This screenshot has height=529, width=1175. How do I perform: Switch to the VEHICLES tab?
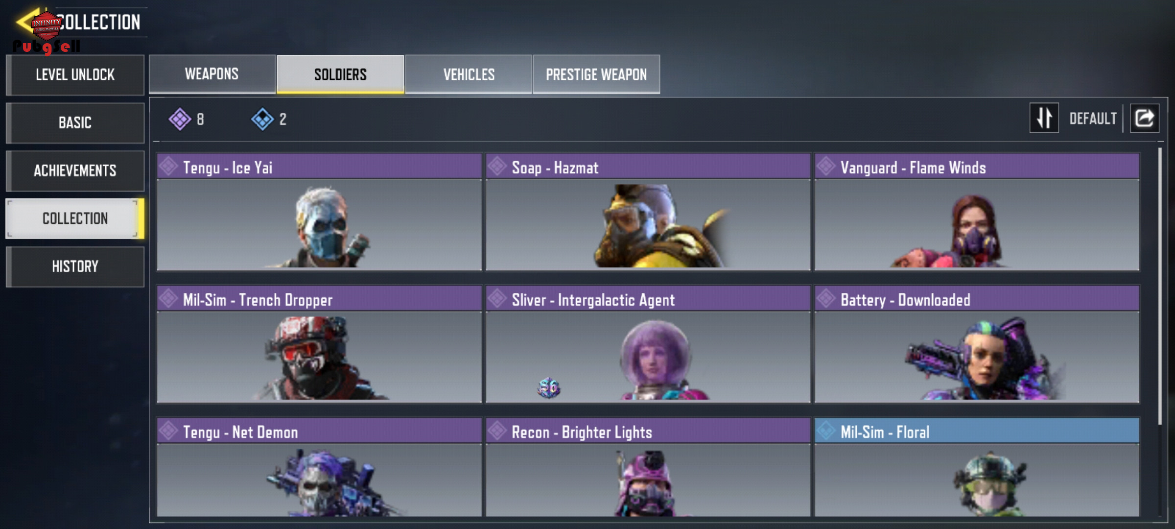pos(469,74)
